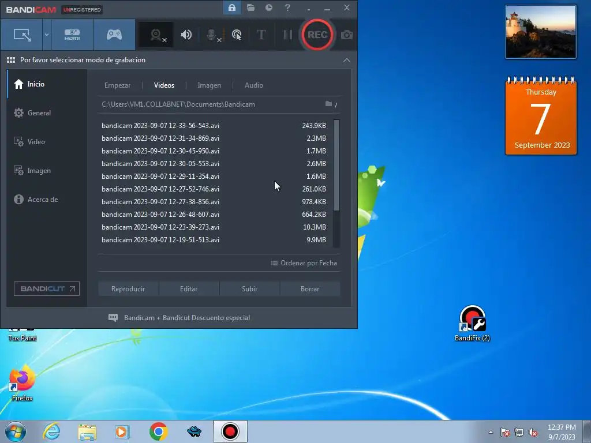The width and height of the screenshot is (591, 443).
Task: Open the help question mark icon
Action: pos(287,8)
